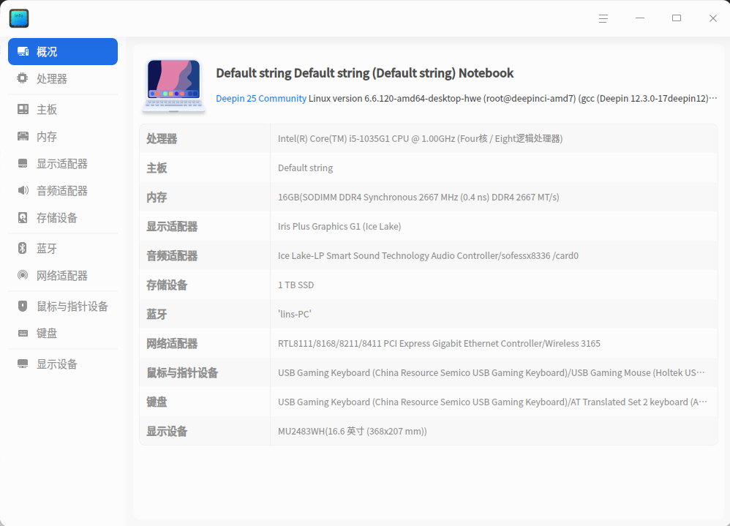Close the Device Manager window
730x526 pixels.
(712, 18)
